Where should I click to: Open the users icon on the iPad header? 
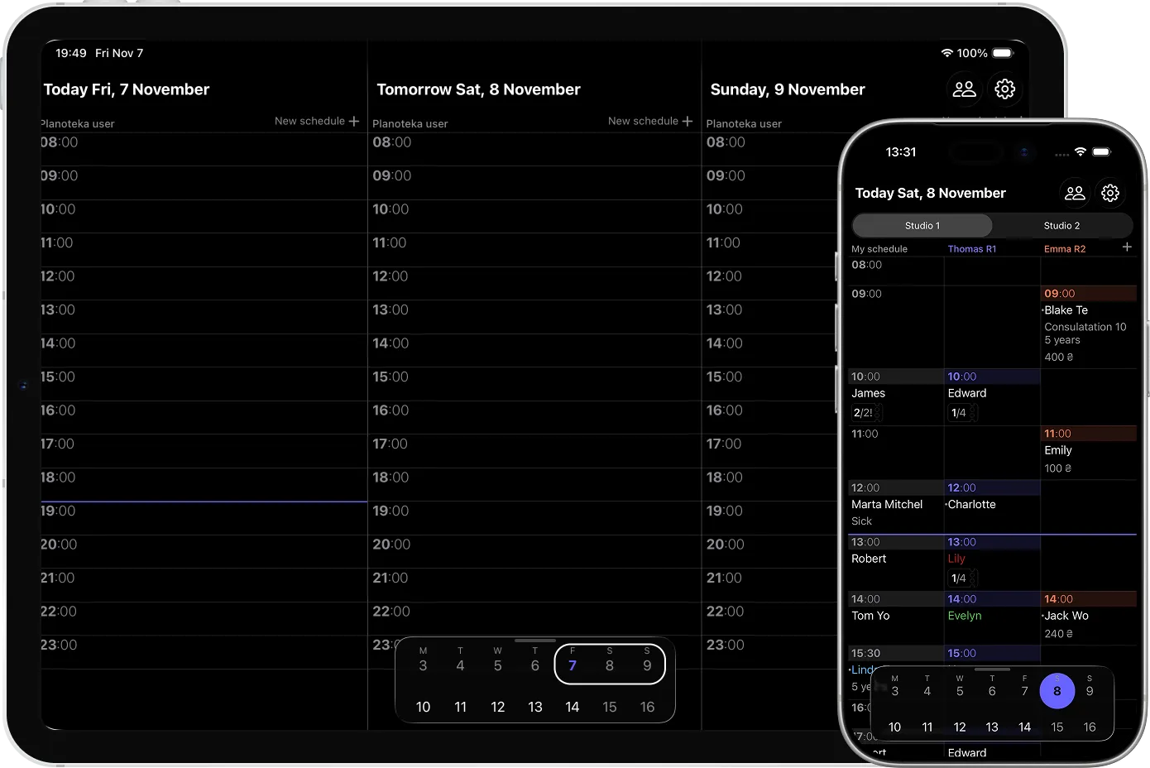pos(964,89)
